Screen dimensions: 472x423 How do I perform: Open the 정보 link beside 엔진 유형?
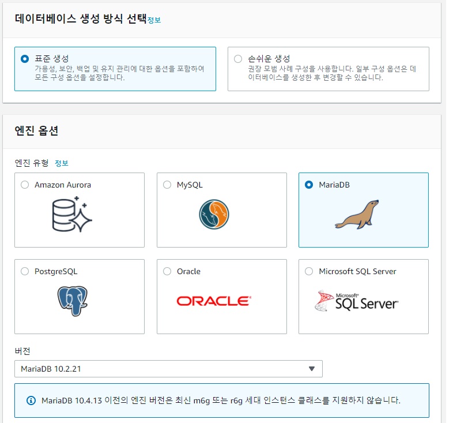[62, 163]
